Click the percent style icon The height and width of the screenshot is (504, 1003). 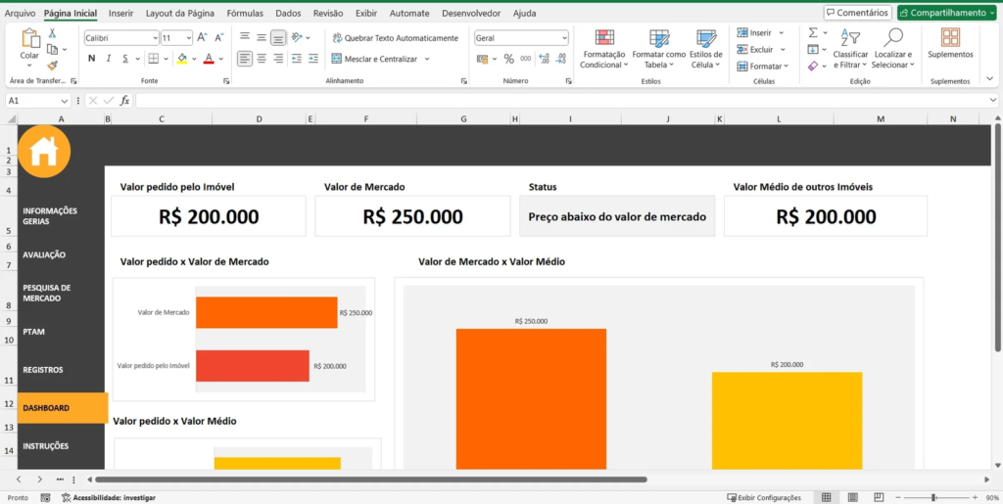click(x=508, y=59)
